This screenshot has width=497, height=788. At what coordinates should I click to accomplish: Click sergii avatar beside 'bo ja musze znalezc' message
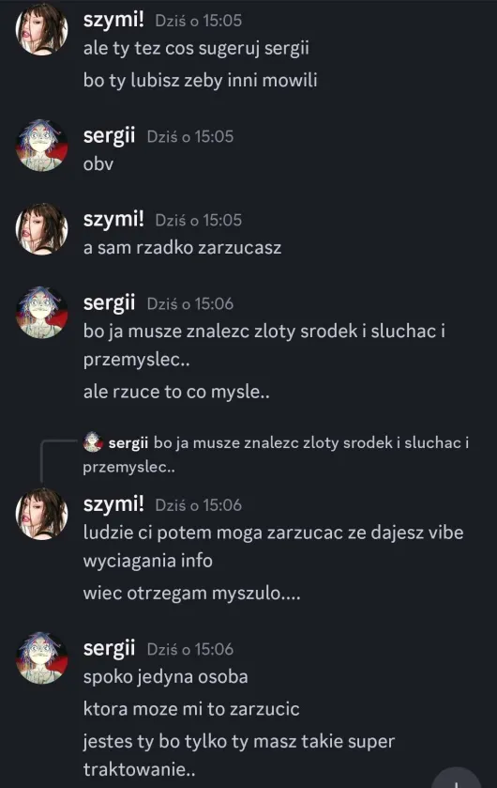[42, 313]
